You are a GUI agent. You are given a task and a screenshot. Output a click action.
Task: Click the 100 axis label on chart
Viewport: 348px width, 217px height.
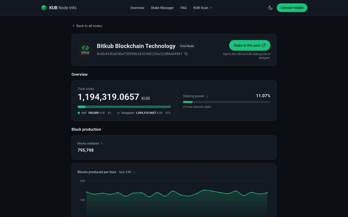(82, 200)
